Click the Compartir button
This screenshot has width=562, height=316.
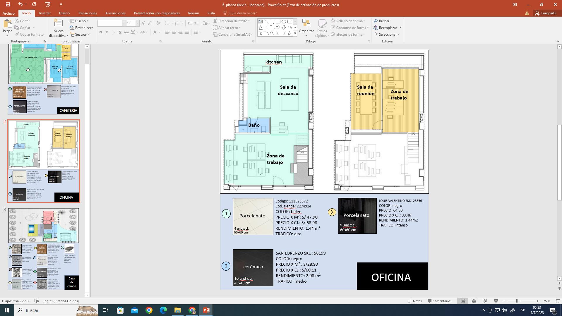[545, 13]
